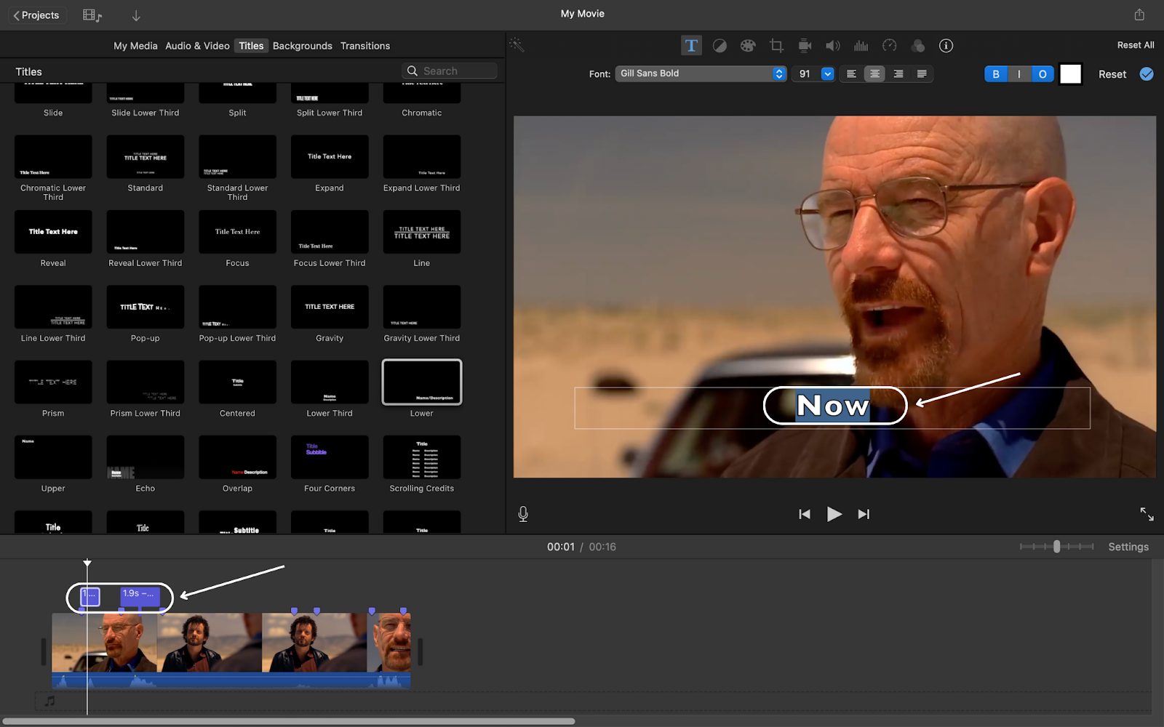This screenshot has width=1164, height=727.
Task: Select the cropping tool icon
Action: 776,46
